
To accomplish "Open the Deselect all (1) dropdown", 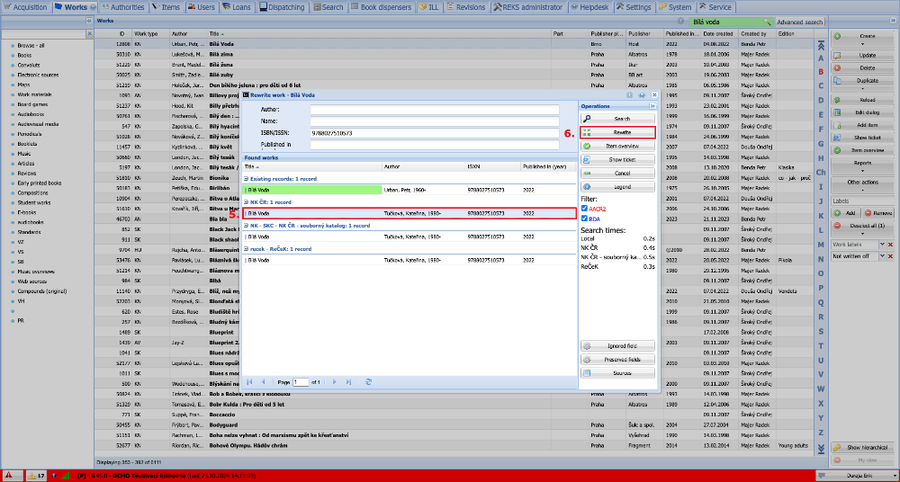I will coord(862,229).
